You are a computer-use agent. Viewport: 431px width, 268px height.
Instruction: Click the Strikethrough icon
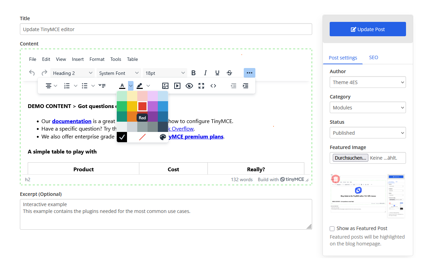229,72
